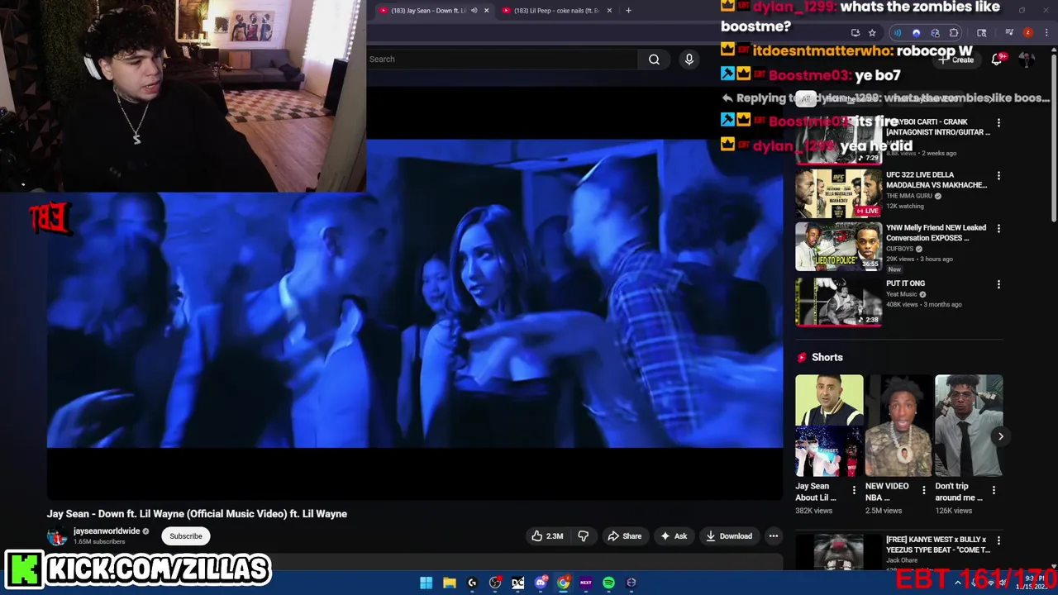Download the current video
The image size is (1058, 595).
pyautogui.click(x=728, y=536)
